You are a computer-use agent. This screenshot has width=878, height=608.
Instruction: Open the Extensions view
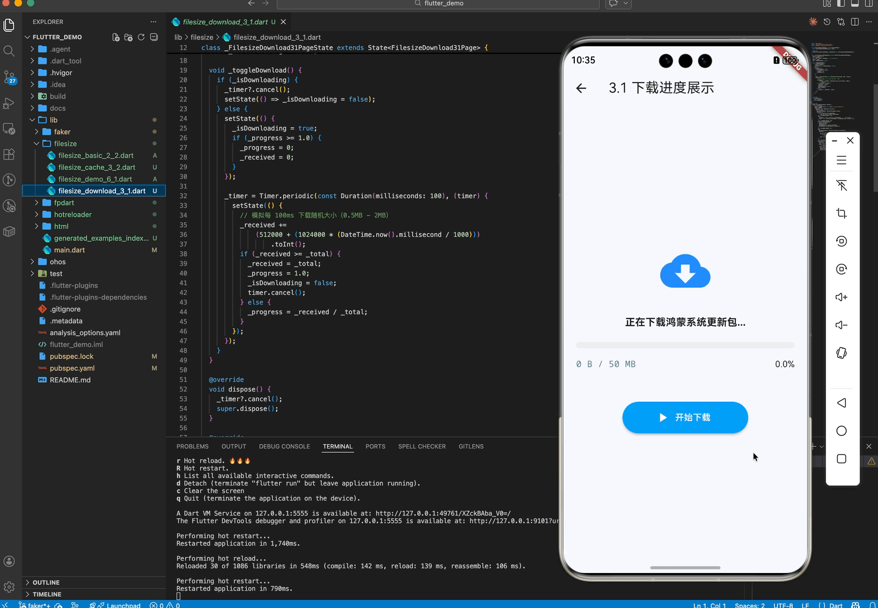coord(9,154)
